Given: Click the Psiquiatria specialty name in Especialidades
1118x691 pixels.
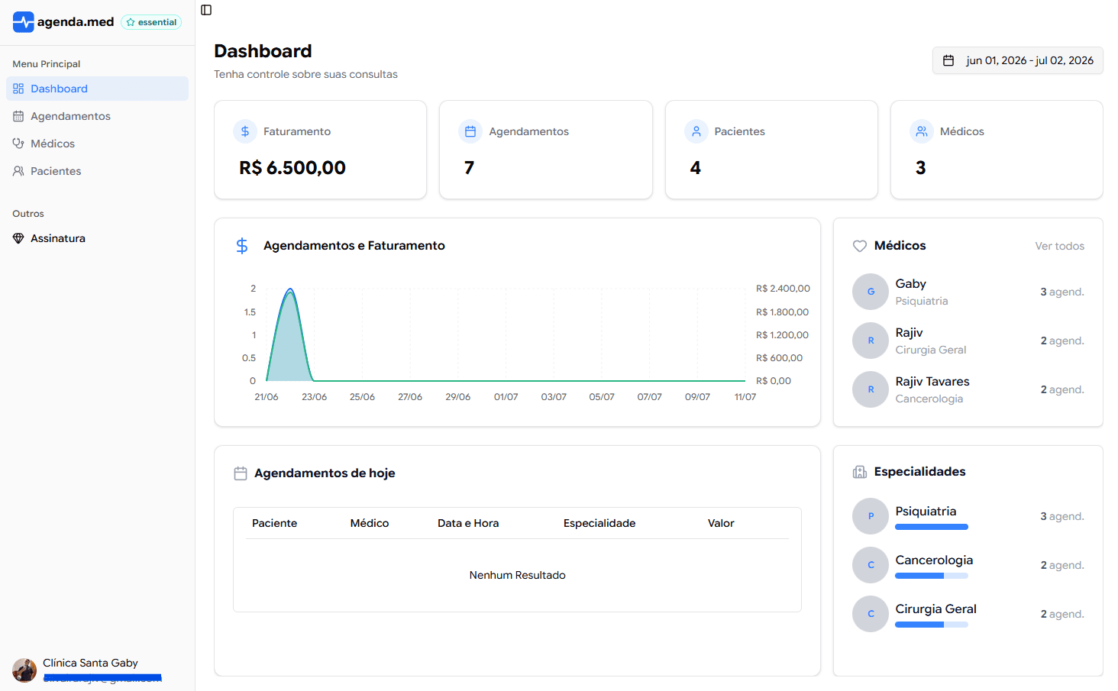Looking at the screenshot, I should (x=926, y=511).
